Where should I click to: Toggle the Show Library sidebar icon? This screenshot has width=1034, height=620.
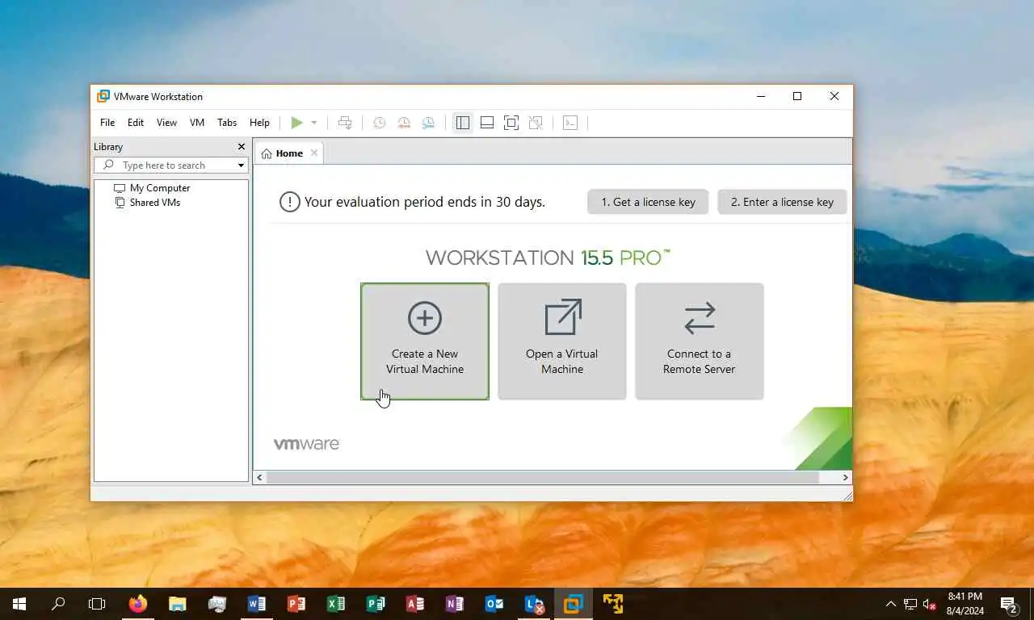tap(462, 123)
